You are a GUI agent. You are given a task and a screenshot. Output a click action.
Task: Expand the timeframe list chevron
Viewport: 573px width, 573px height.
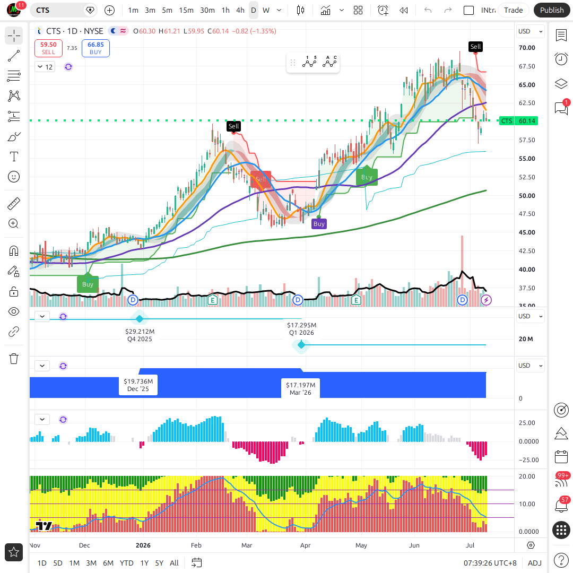click(x=279, y=10)
